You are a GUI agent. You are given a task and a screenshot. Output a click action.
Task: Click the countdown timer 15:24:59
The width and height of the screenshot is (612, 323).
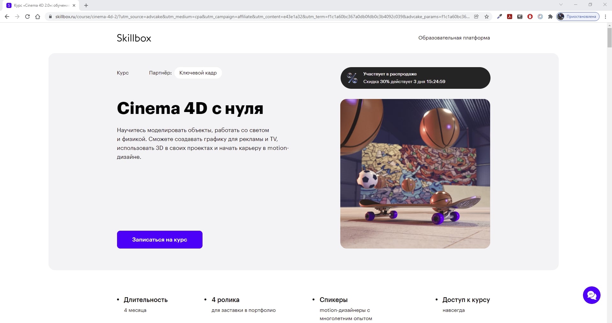[x=436, y=82]
